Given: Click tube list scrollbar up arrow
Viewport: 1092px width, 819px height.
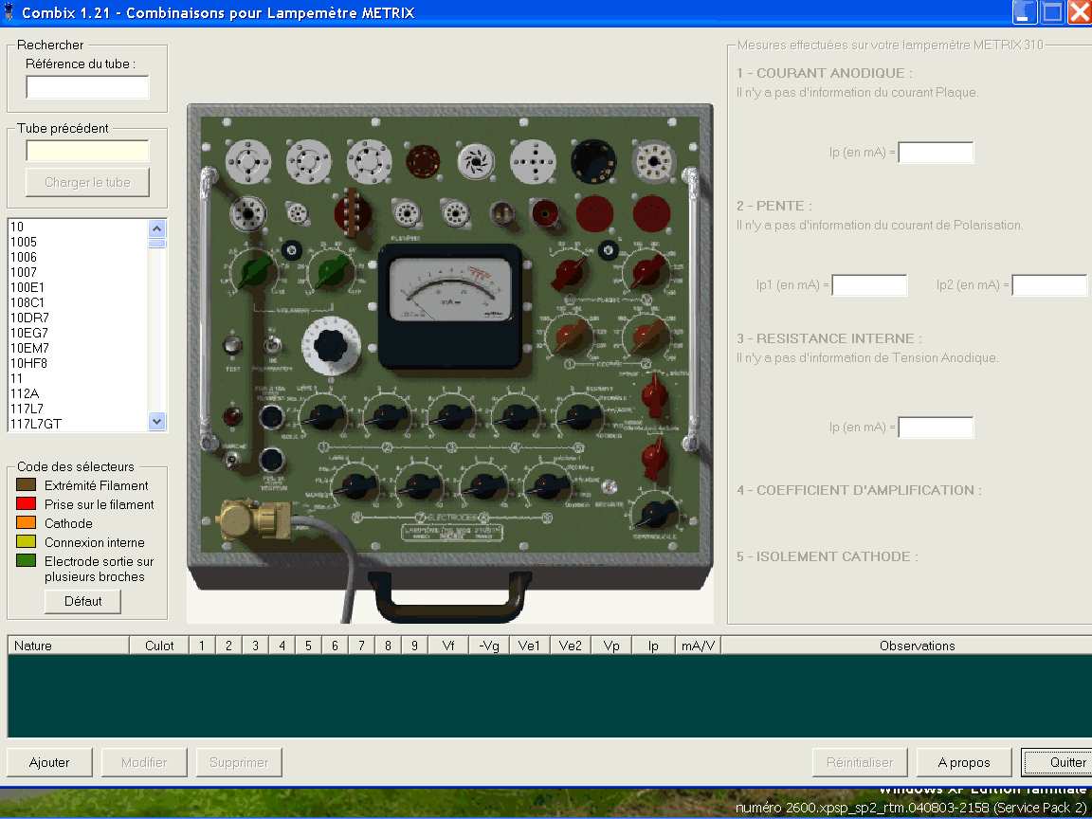Looking at the screenshot, I should point(157,228).
